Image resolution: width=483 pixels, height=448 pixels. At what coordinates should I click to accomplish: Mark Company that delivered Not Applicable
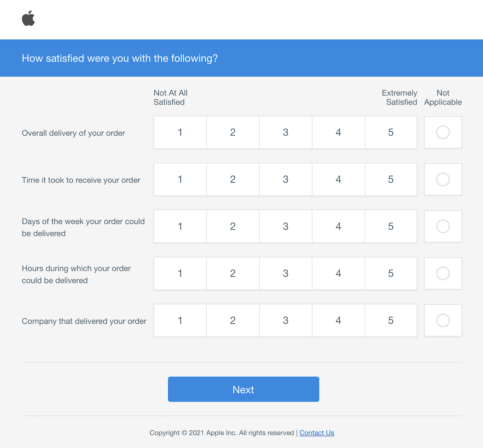(443, 320)
